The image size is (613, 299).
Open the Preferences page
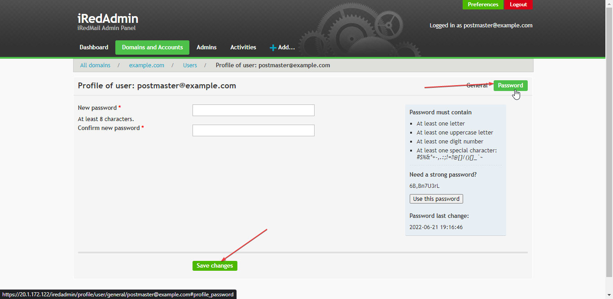coord(483,4)
